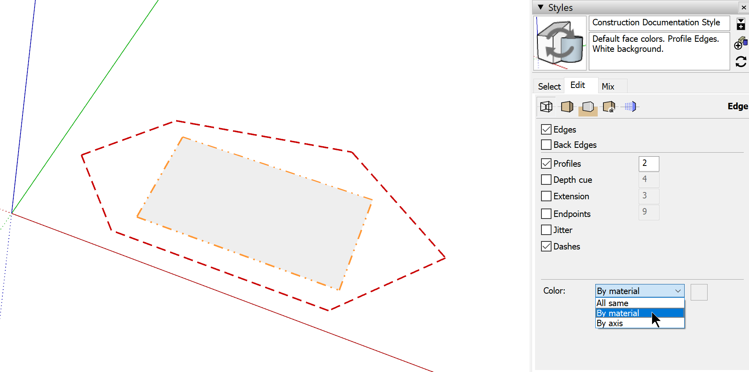
Task: Switch to the Mix tab
Action: coord(608,86)
